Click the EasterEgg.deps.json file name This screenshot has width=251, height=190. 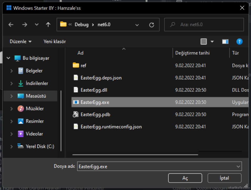click(x=101, y=78)
